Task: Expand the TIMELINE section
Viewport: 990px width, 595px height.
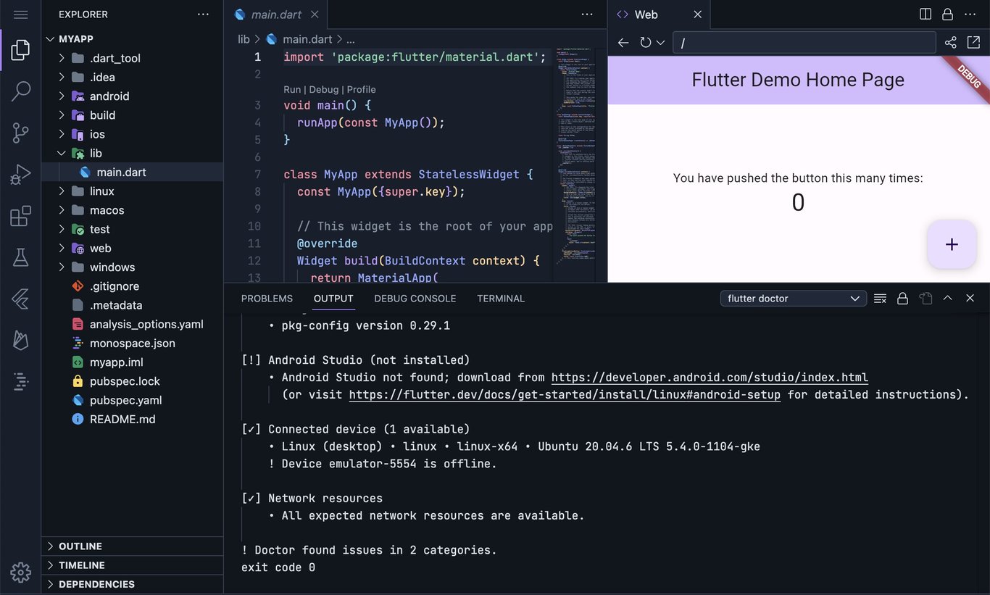Action: point(132,565)
